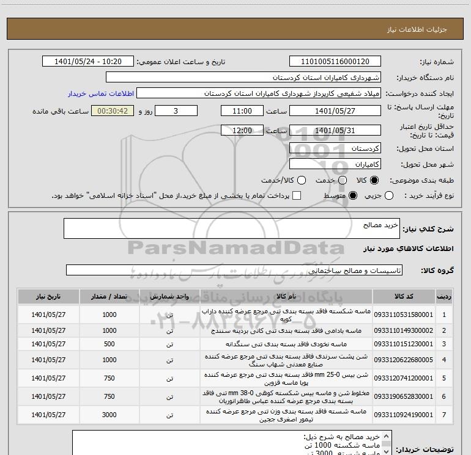Click the deadline hour field 11:00
The width and height of the screenshot is (471, 455).
tap(242, 111)
